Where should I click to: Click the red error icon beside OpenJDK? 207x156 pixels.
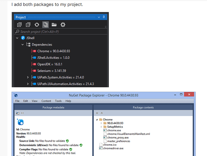tap(34, 64)
